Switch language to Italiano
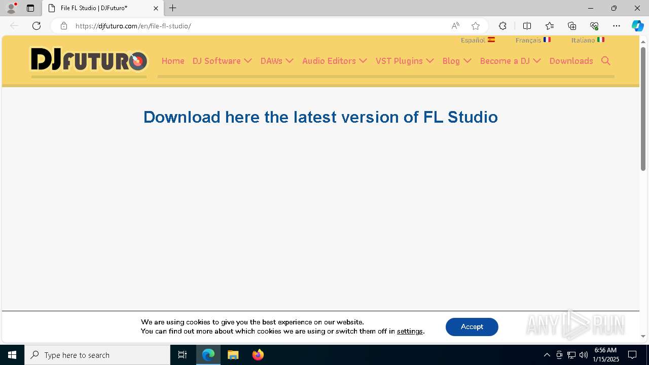Image resolution: width=649 pixels, height=365 pixels. coord(588,40)
